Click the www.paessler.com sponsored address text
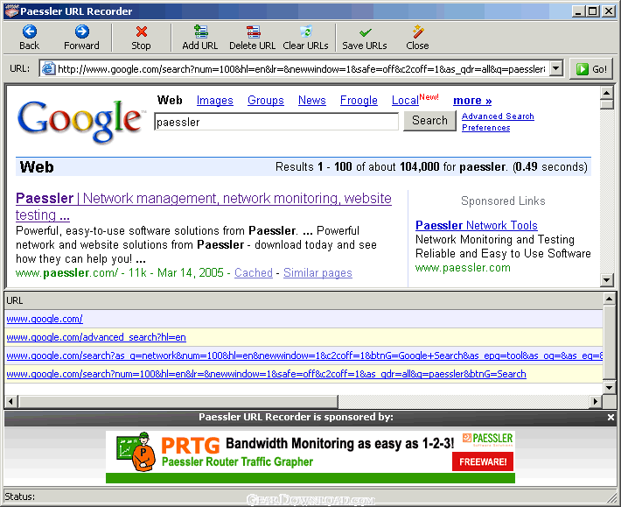This screenshot has width=621, height=507. click(463, 268)
